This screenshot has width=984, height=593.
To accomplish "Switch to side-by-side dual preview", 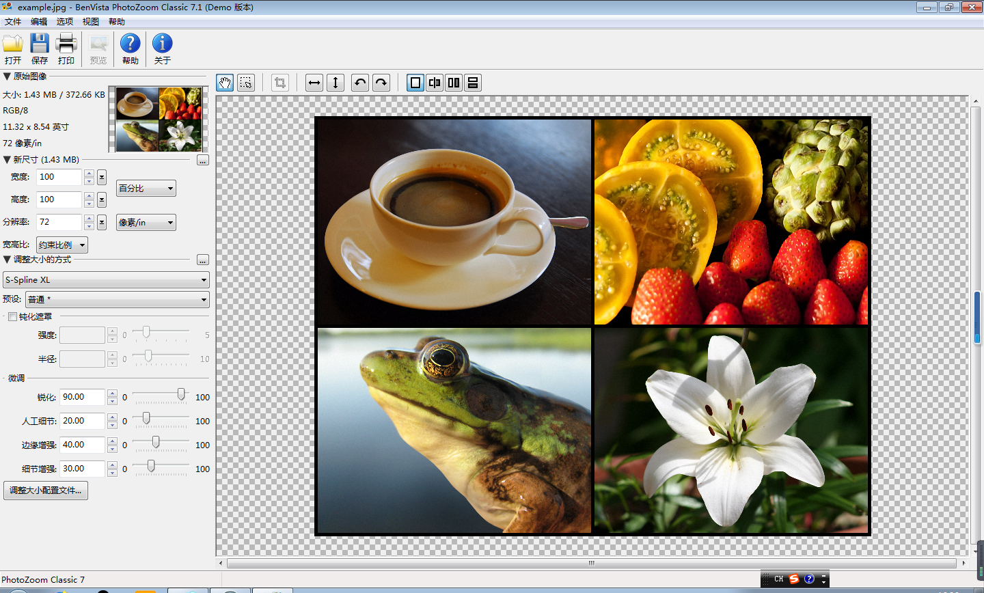I will [x=454, y=83].
